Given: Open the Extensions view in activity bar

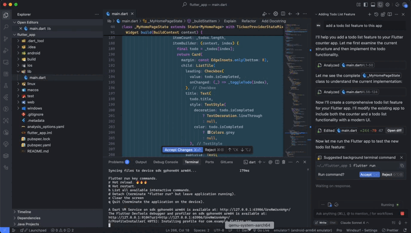Looking at the screenshot, I should [6, 74].
